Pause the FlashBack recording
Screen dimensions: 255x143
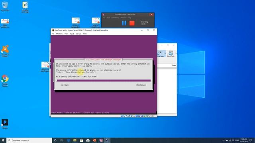click(124, 23)
